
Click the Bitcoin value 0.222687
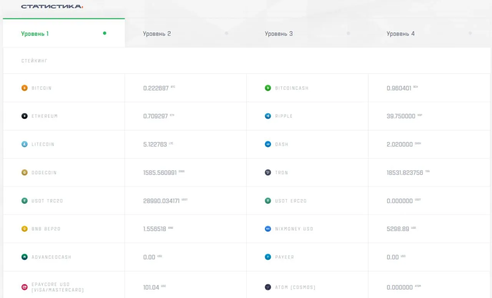[156, 88]
